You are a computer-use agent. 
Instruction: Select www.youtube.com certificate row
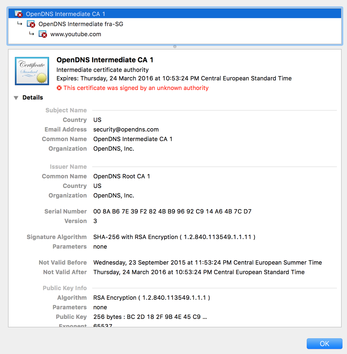click(x=175, y=34)
